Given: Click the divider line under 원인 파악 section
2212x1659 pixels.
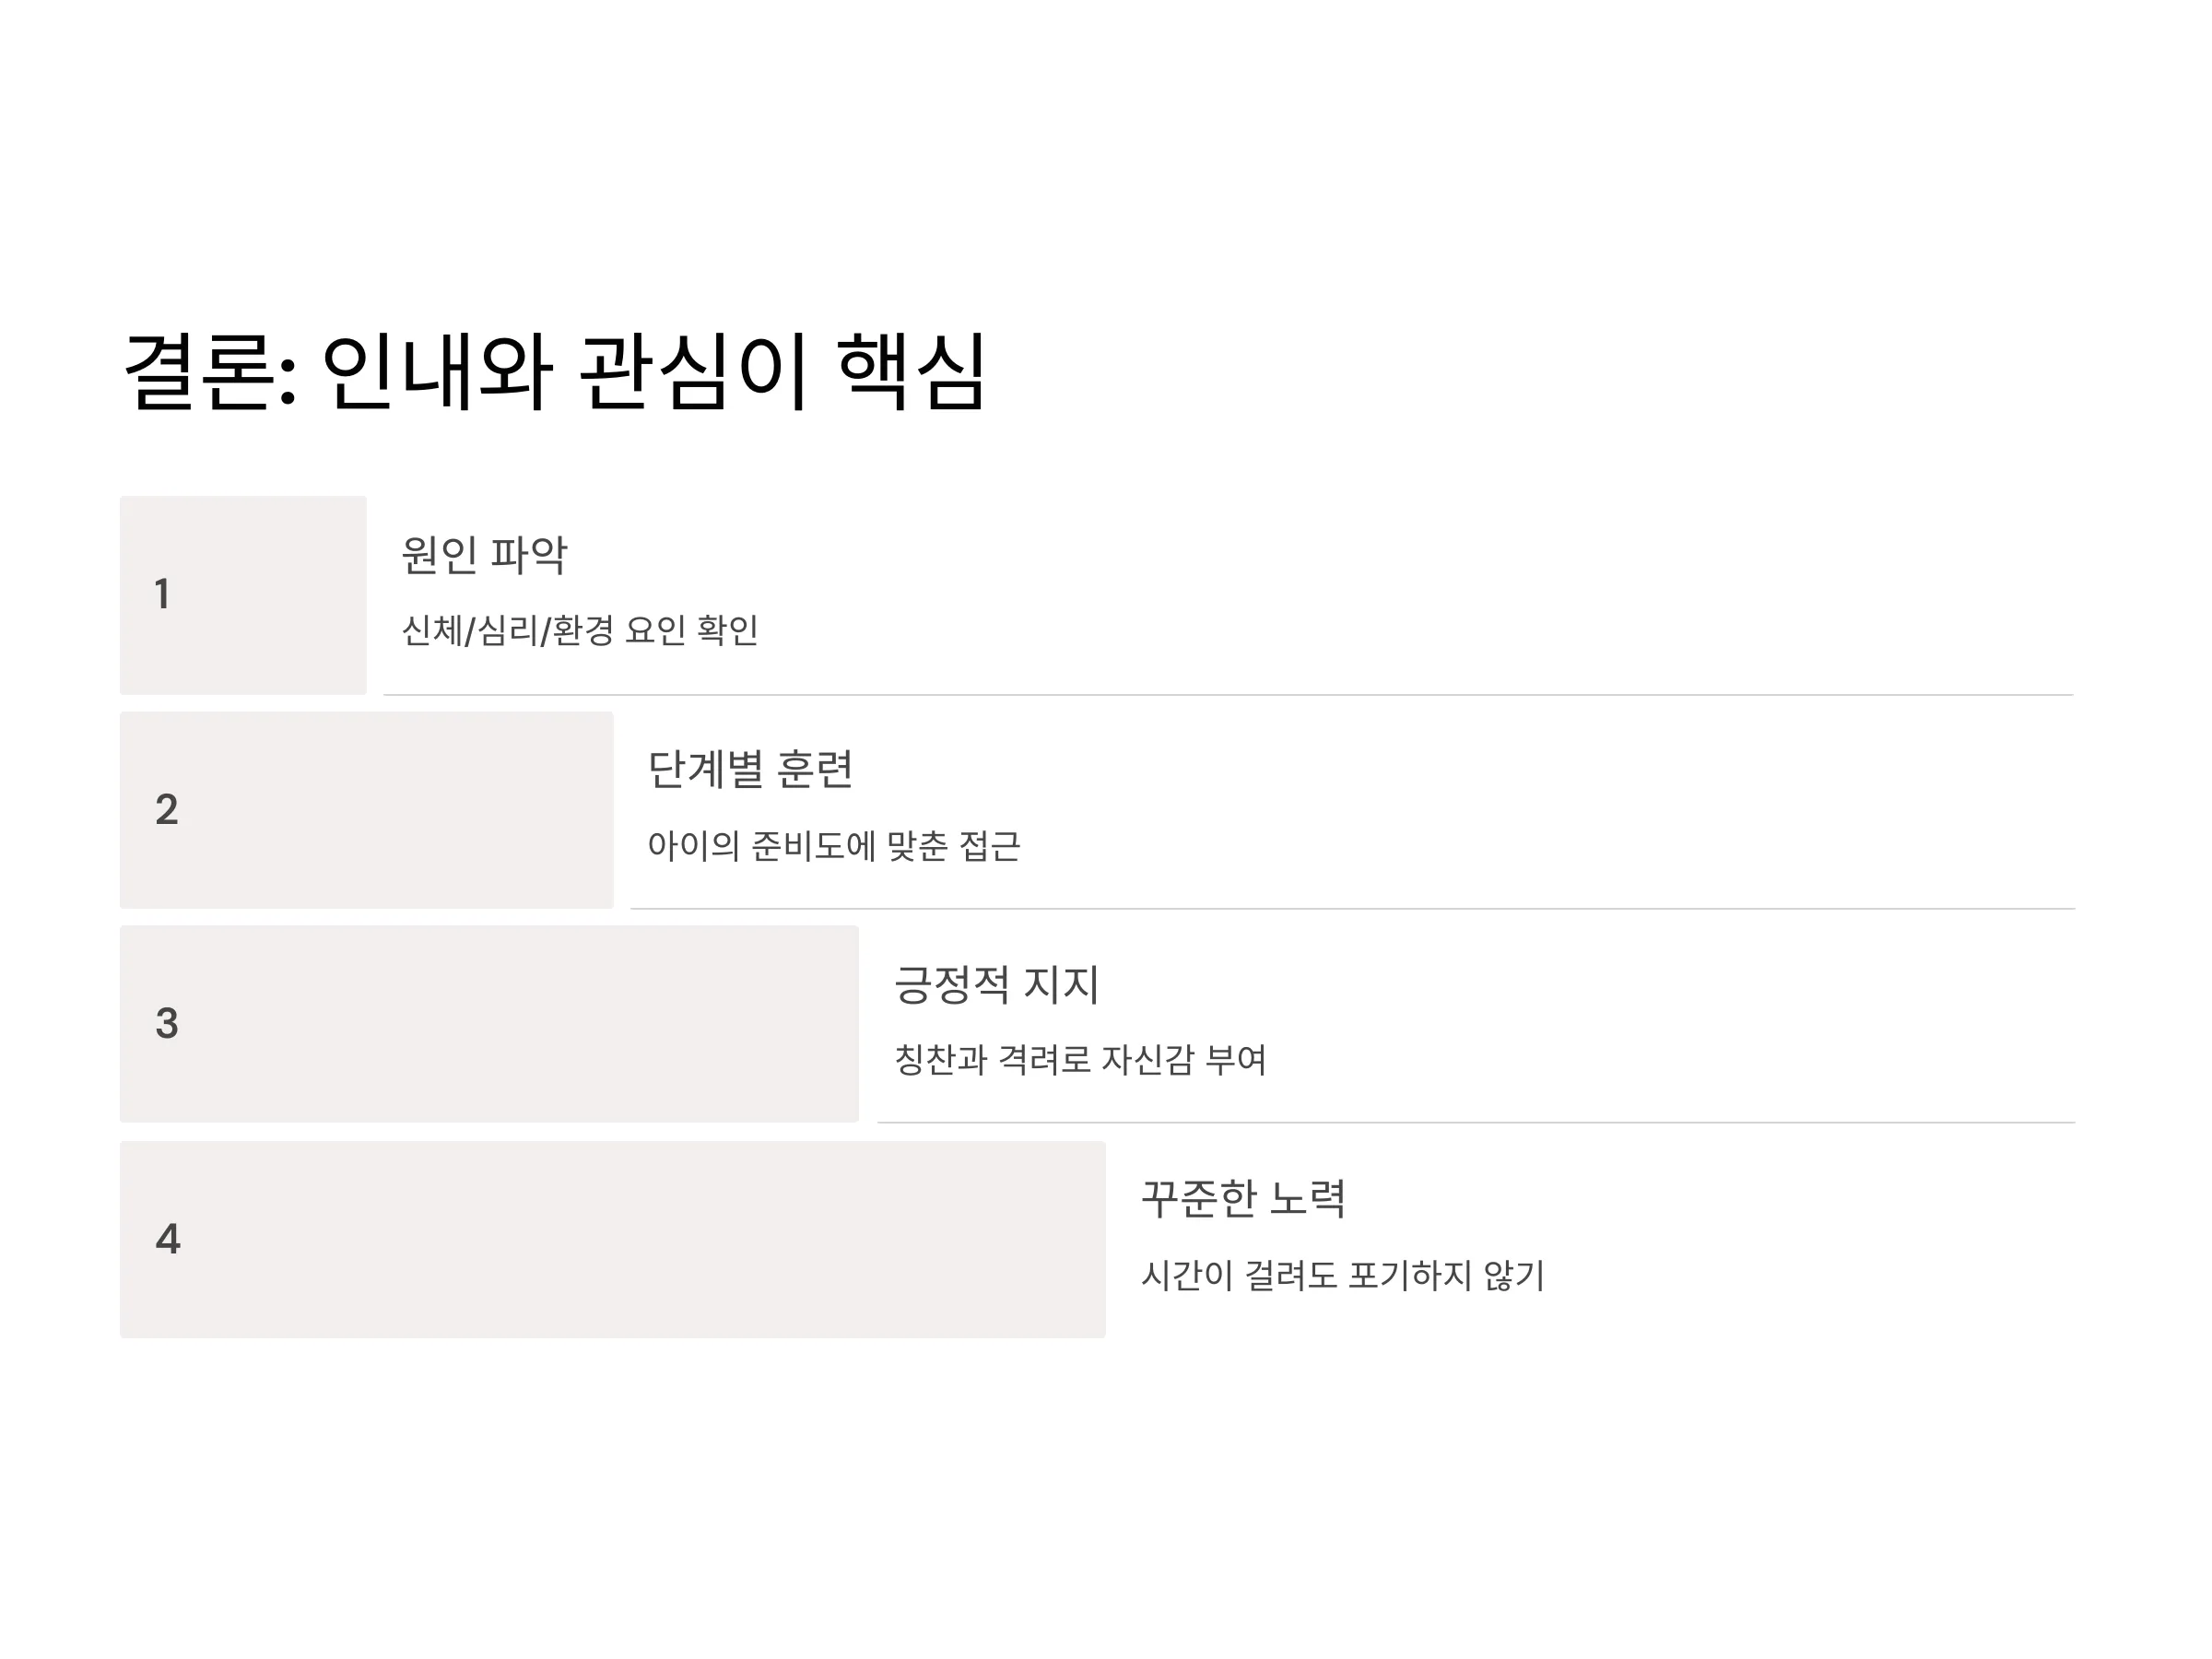Looking at the screenshot, I should click(x=1228, y=694).
